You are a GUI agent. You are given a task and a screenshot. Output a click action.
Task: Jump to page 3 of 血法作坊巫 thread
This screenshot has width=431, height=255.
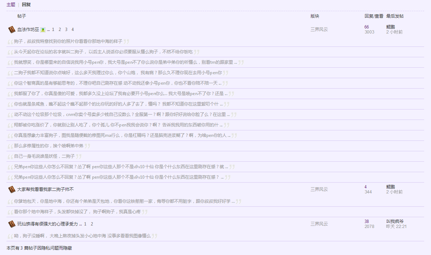pos(66,30)
